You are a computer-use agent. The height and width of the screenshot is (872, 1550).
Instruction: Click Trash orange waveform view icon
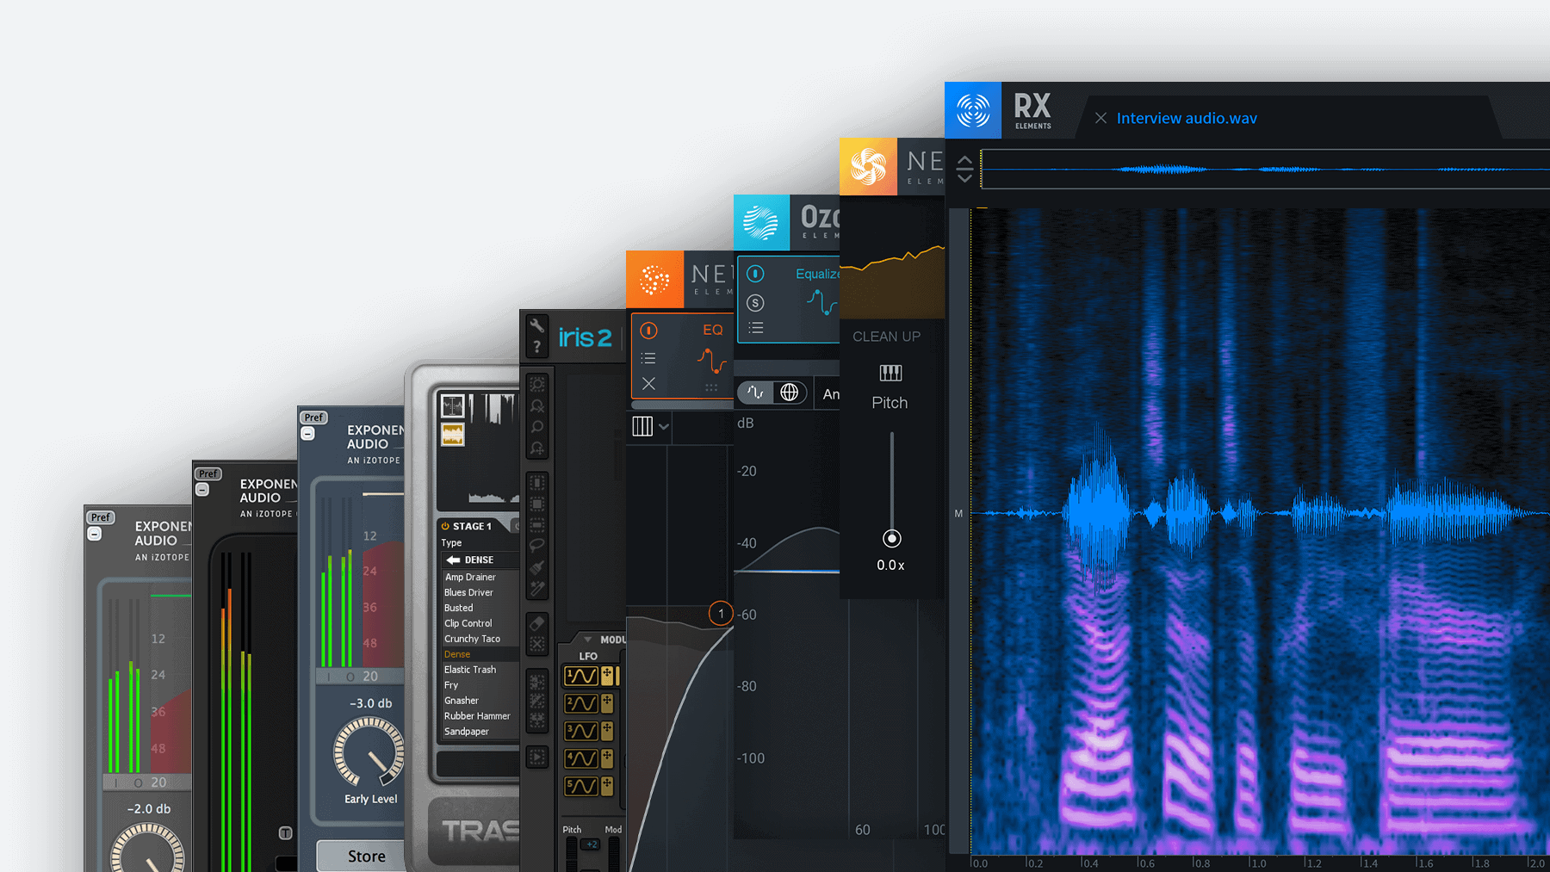tap(453, 435)
